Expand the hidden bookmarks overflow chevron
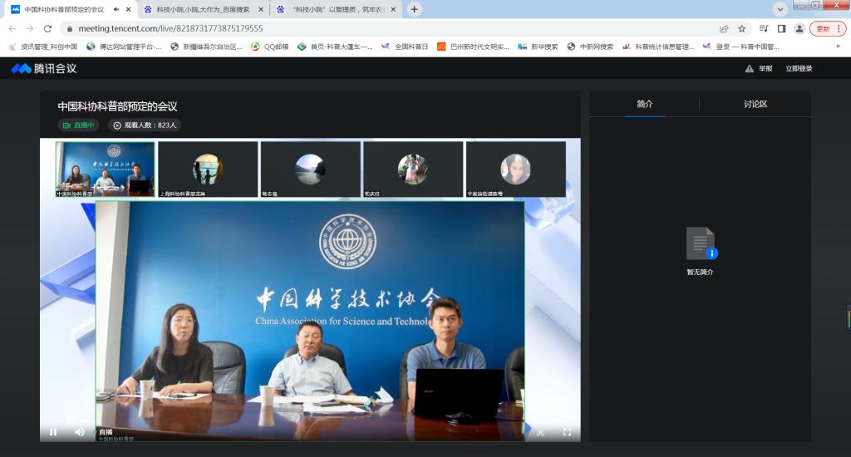 tap(838, 47)
